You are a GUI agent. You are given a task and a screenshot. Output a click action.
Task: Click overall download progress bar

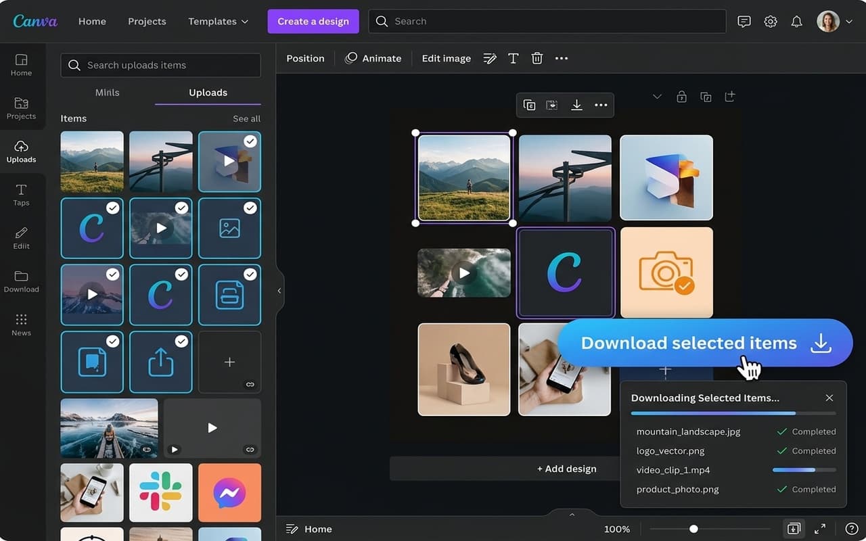[733, 413]
